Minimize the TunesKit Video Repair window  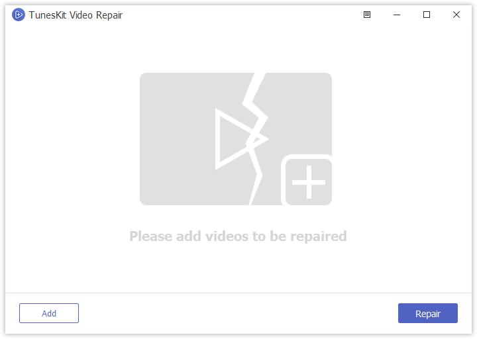click(397, 15)
